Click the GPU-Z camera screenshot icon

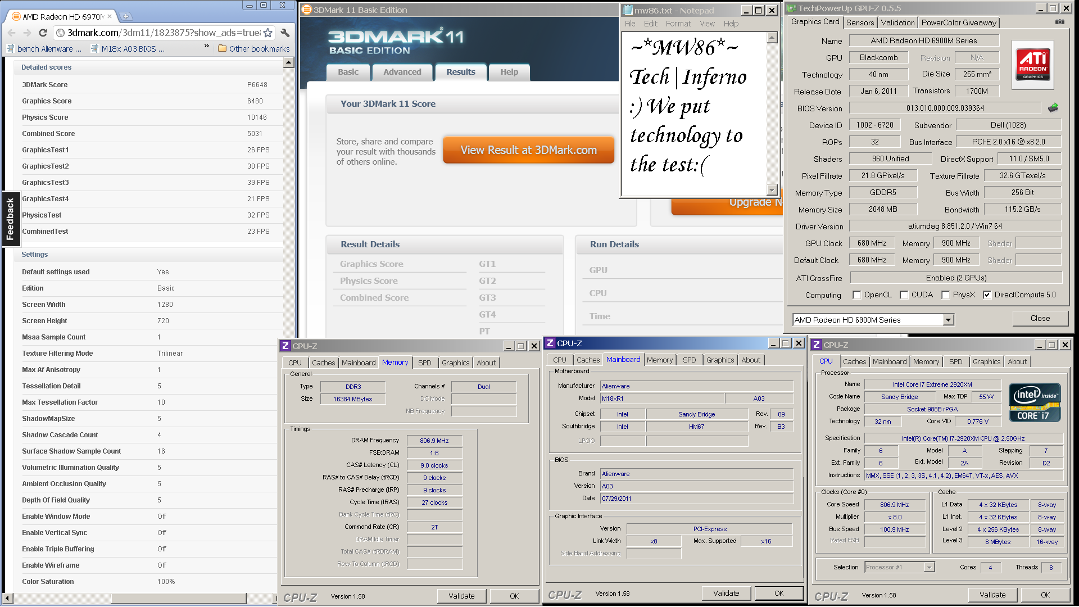click(x=1059, y=22)
